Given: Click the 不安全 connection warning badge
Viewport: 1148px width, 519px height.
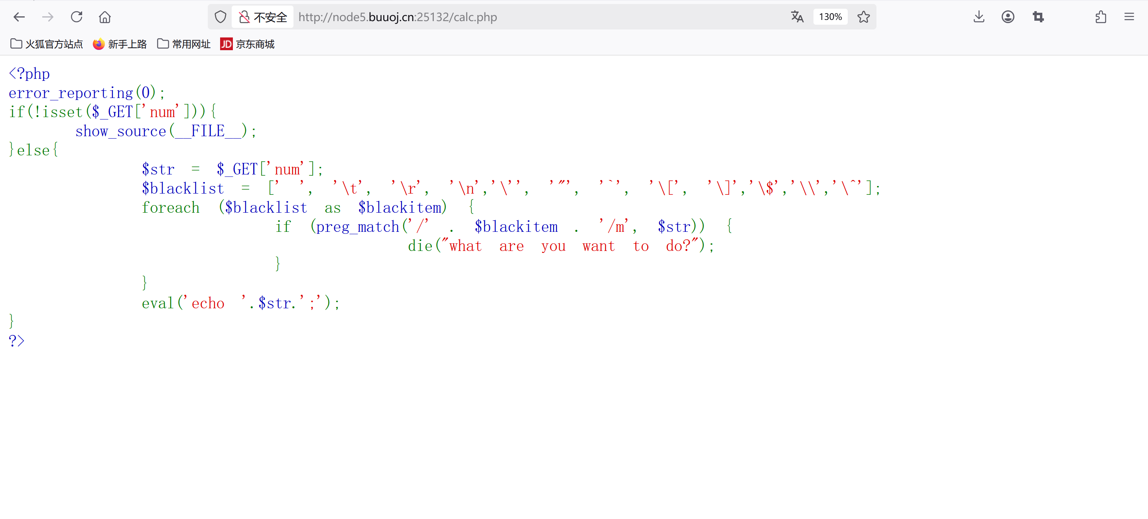Looking at the screenshot, I should [x=263, y=17].
